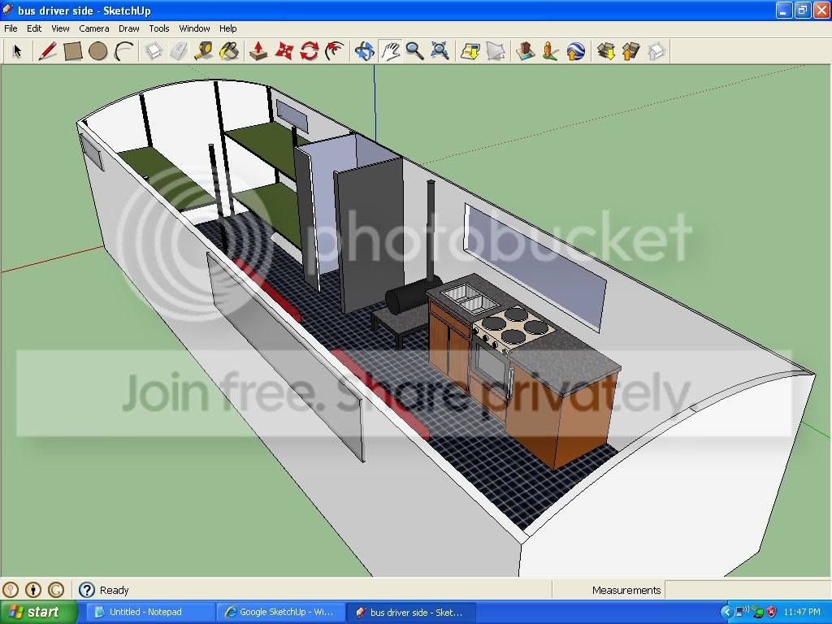Choose the Rotate tool
Image resolution: width=832 pixels, height=624 pixels.
310,51
